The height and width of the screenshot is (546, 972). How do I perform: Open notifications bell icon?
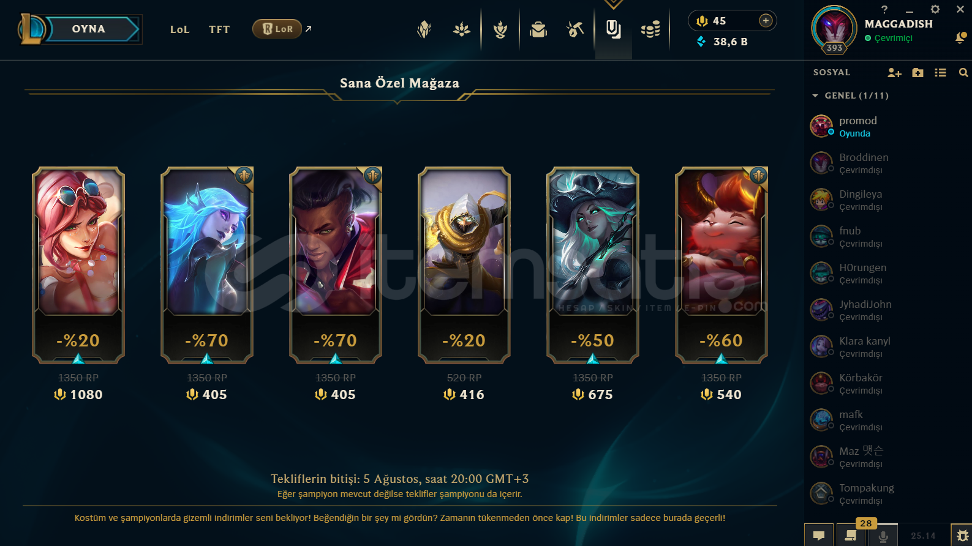pos(961,38)
